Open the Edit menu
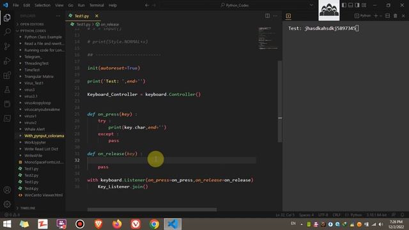Viewport: 409px width, 230px height. pos(26,5)
